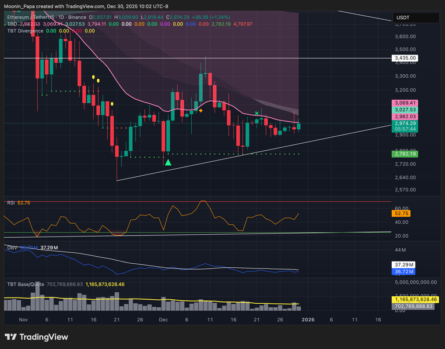This screenshot has width=445, height=349.
Task: Click the green up-triangle buy signal marker
Action: click(168, 162)
